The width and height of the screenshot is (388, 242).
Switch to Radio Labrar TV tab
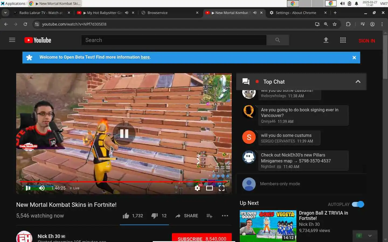coord(40,13)
